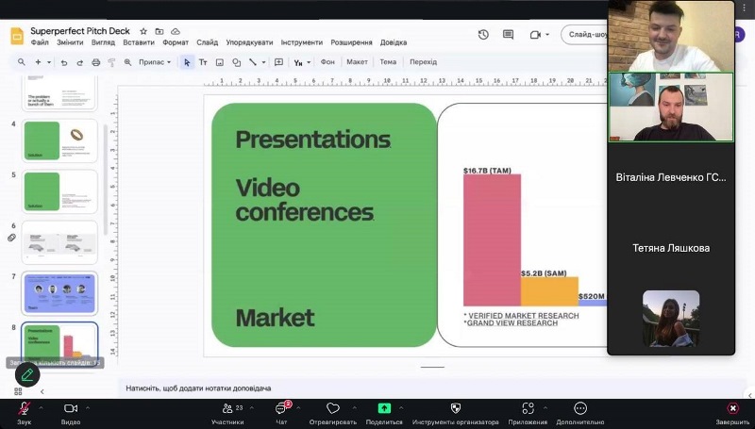
Task: Expand the new slide layout dropdown arrow
Action: 49,62
